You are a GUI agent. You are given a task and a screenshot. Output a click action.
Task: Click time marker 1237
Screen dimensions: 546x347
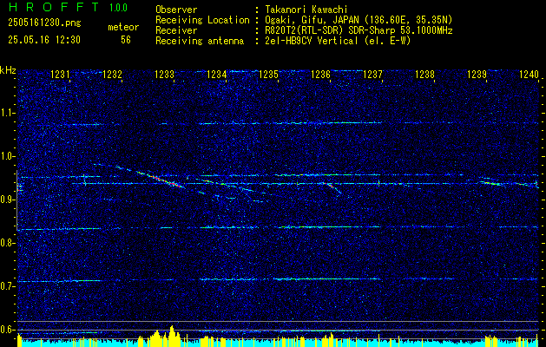click(373, 74)
